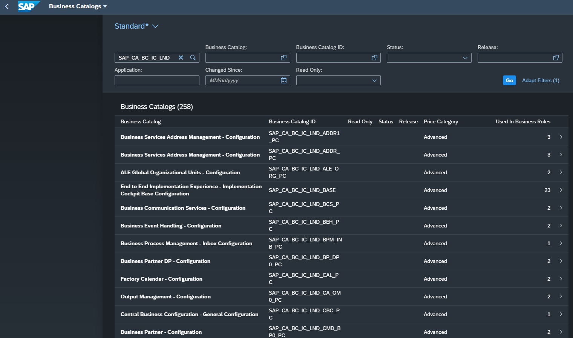Open row arrow for SAP_CA_BC_IC_LND_ADDR1_PC
Image resolution: width=573 pixels, height=338 pixels.
[x=561, y=137]
